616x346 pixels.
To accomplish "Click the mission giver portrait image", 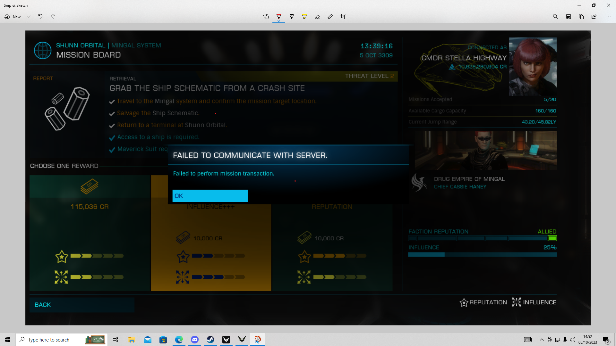I will pyautogui.click(x=486, y=150).
